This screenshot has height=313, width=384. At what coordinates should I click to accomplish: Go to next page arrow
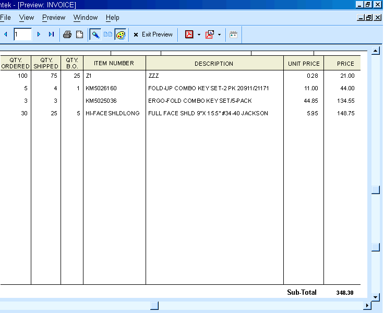point(39,34)
